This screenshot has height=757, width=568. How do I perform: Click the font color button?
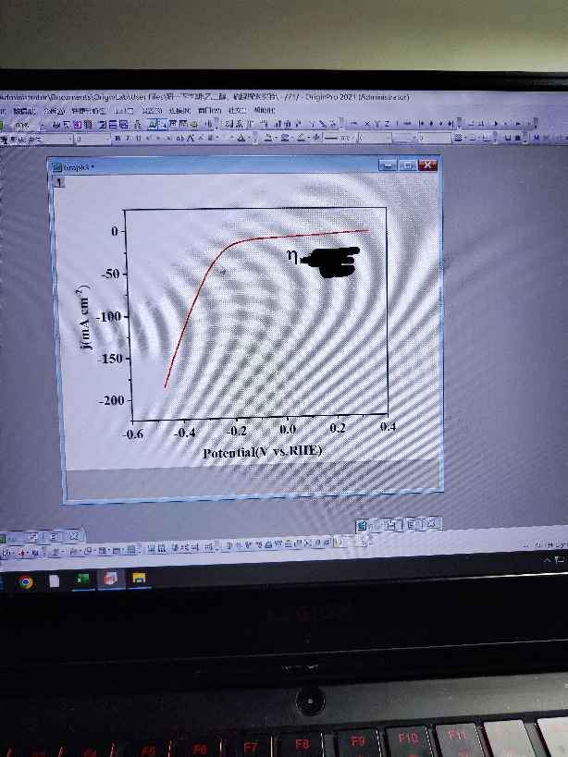pos(241,139)
